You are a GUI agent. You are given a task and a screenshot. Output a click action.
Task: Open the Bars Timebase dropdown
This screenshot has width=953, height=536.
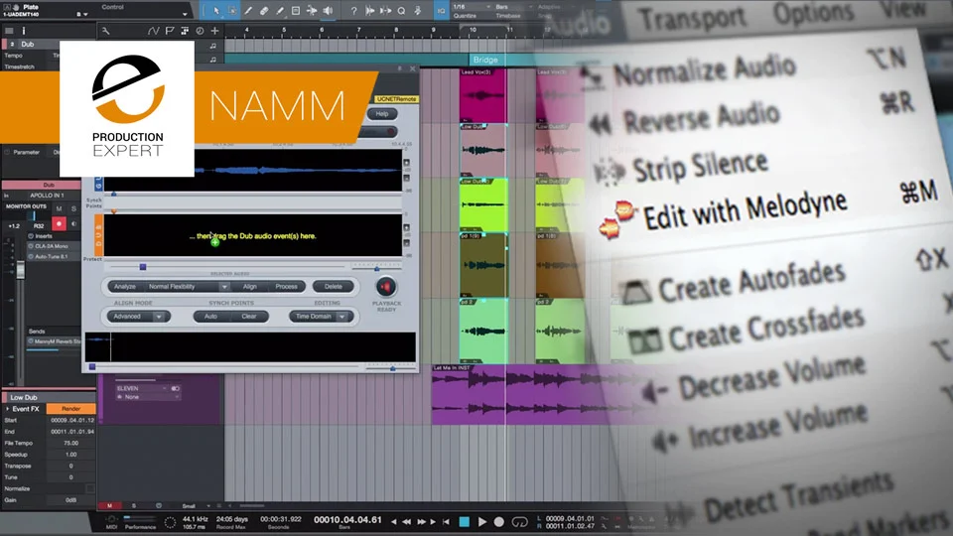pyautogui.click(x=512, y=7)
